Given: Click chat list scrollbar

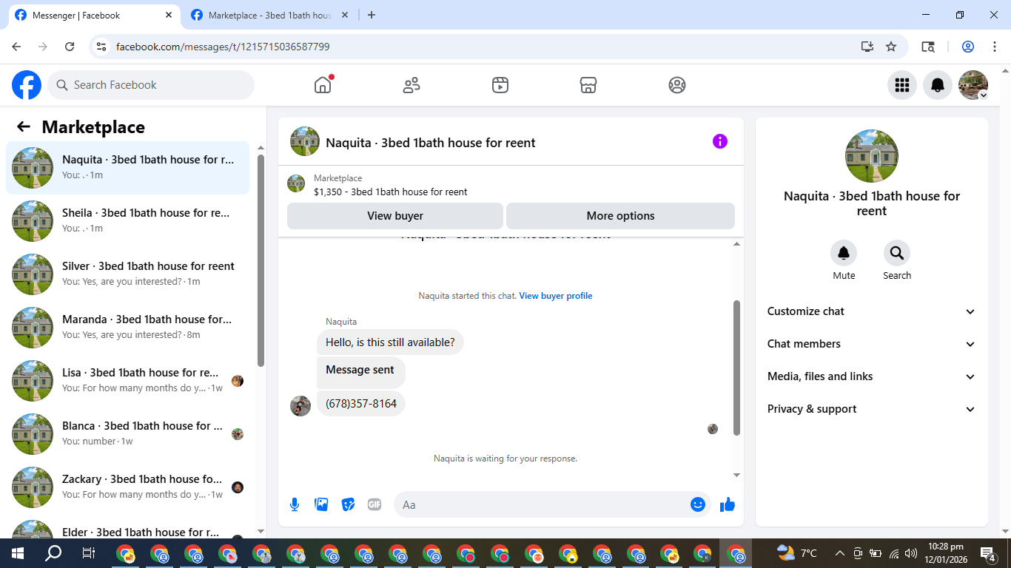Looking at the screenshot, I should 261,260.
